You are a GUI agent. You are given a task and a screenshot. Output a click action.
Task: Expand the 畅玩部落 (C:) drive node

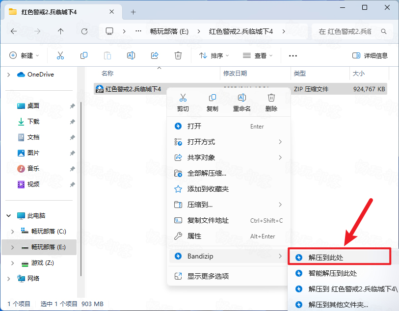(12, 232)
